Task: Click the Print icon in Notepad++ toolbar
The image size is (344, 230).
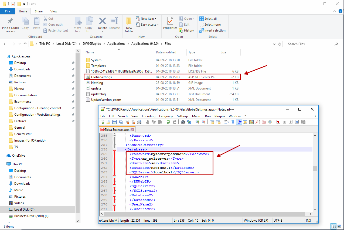Action: pos(139,122)
